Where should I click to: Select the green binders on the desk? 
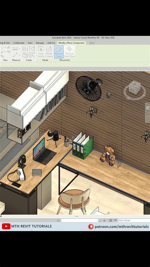(83, 145)
